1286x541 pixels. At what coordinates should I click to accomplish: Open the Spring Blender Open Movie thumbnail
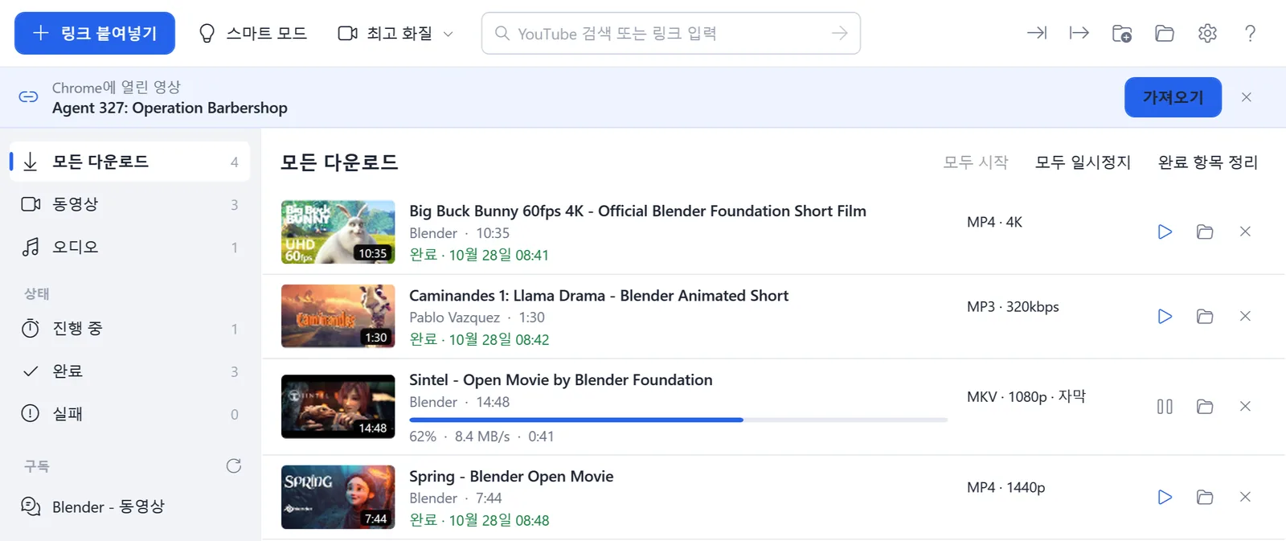338,497
